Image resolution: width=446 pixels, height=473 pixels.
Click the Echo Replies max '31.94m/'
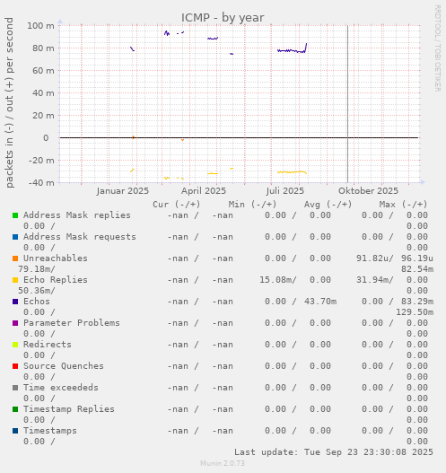(375, 280)
